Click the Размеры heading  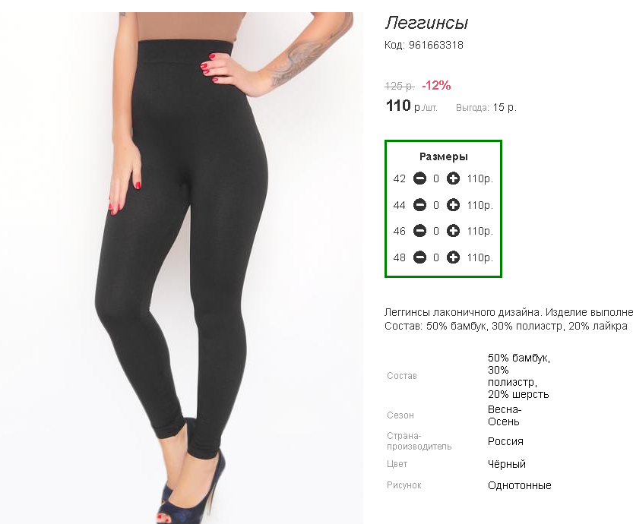[x=443, y=156]
